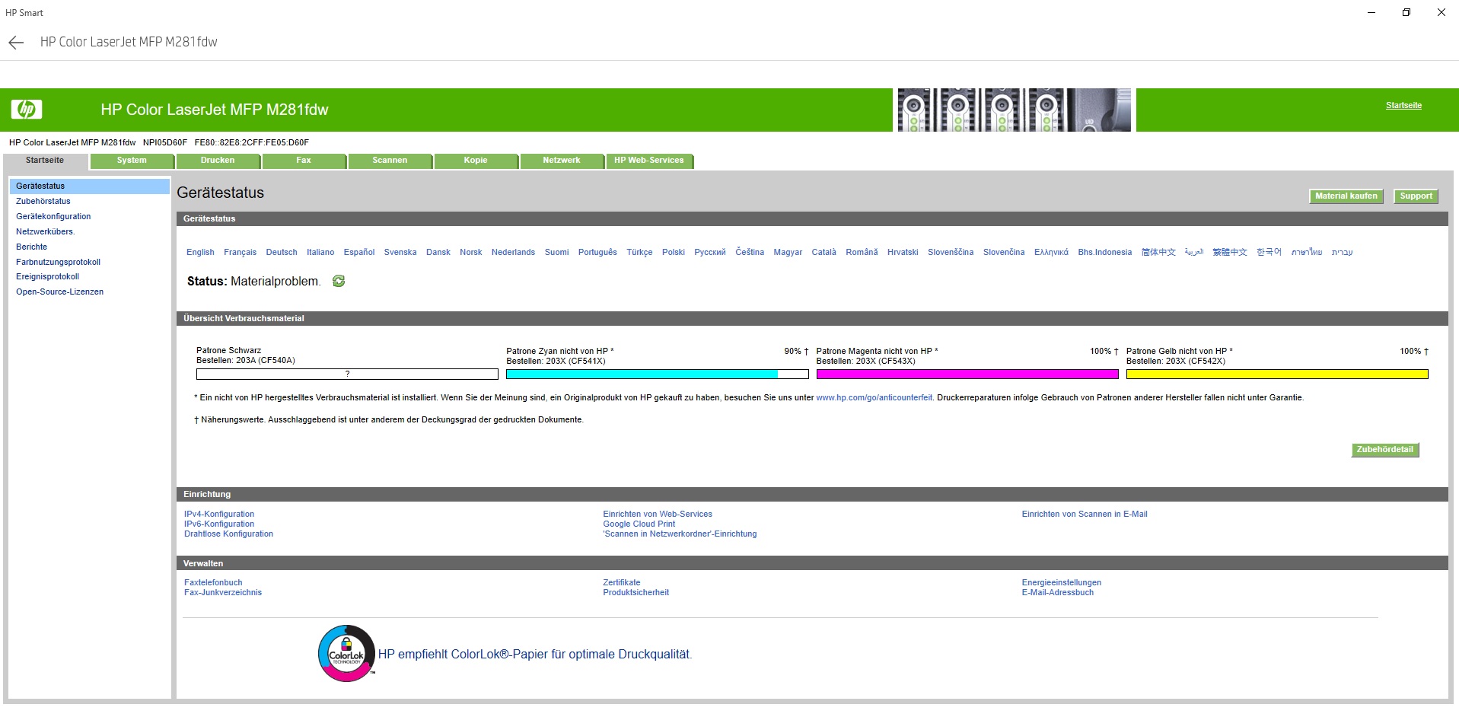Screen dimensions: 1459x717
Task: Switch language to Polski
Action: coord(674,252)
